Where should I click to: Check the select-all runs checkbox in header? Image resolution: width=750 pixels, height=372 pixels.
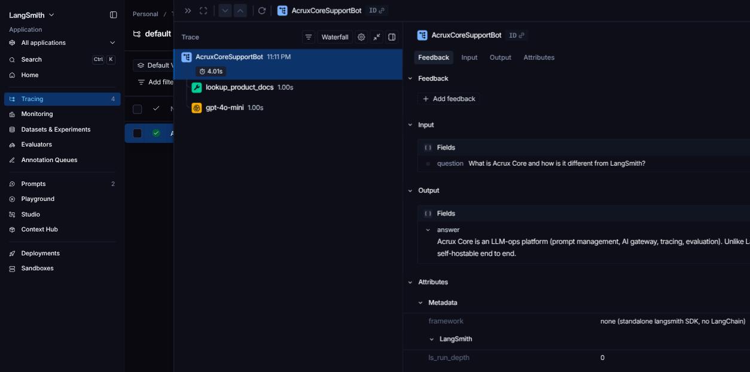(x=138, y=109)
